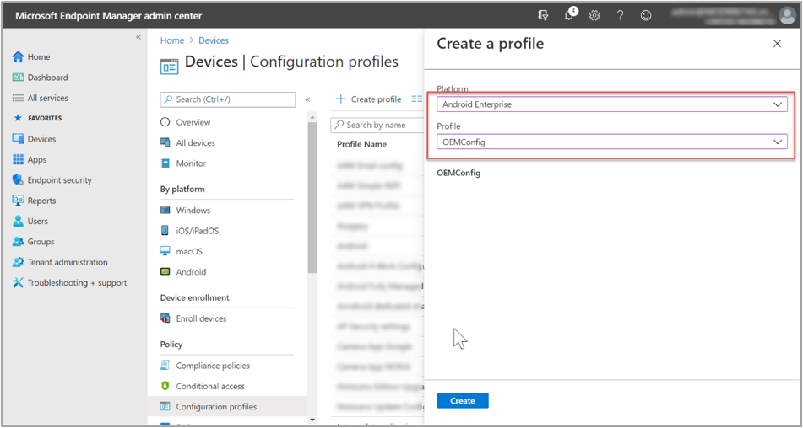Expand the Platform dropdown
Viewport: 803px width, 428px height.
pos(612,104)
